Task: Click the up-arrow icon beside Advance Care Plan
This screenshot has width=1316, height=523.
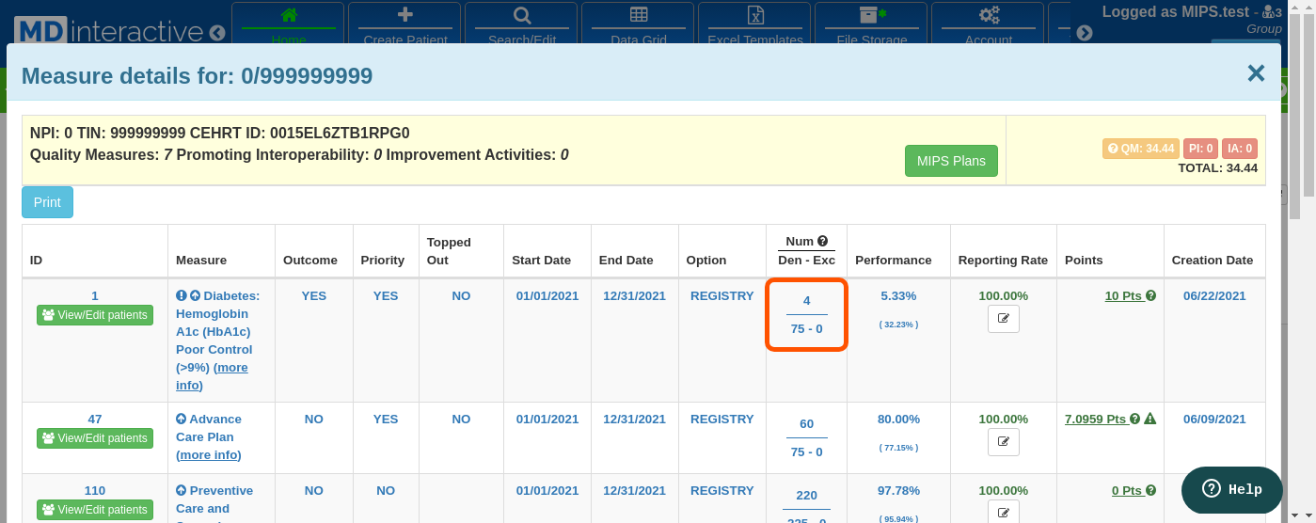Action: pos(181,420)
